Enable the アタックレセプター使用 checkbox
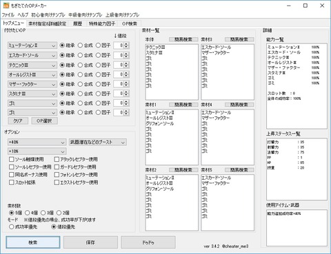 point(76,159)
